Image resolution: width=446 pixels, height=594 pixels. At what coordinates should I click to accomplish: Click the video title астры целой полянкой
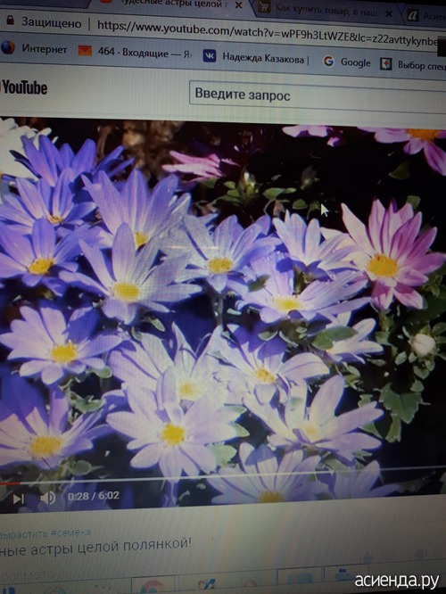point(95,548)
